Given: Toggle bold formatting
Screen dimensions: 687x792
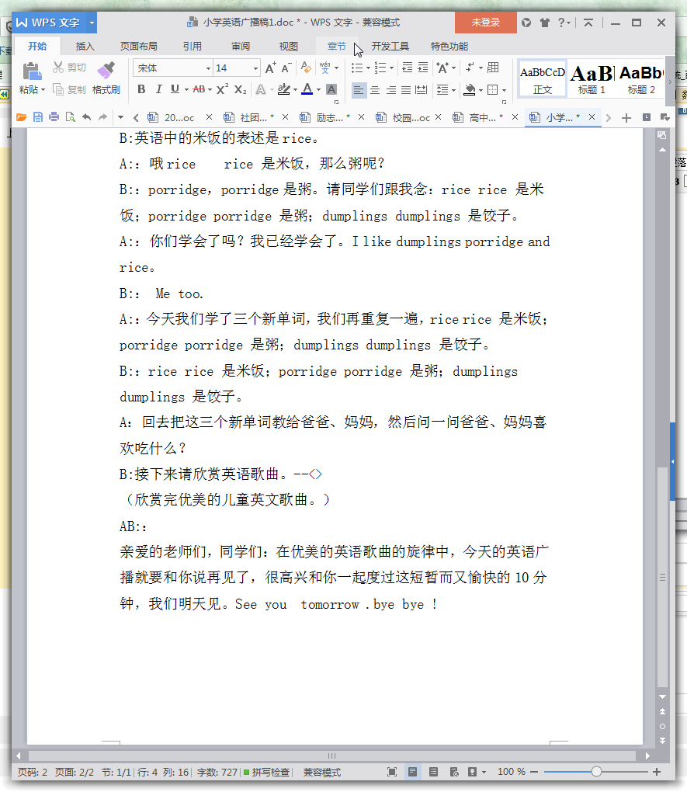Looking at the screenshot, I should tap(141, 90).
